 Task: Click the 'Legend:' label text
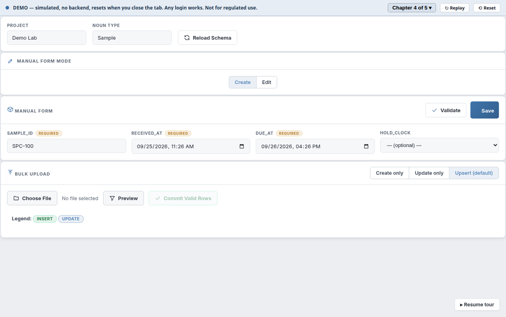pyautogui.click(x=21, y=219)
